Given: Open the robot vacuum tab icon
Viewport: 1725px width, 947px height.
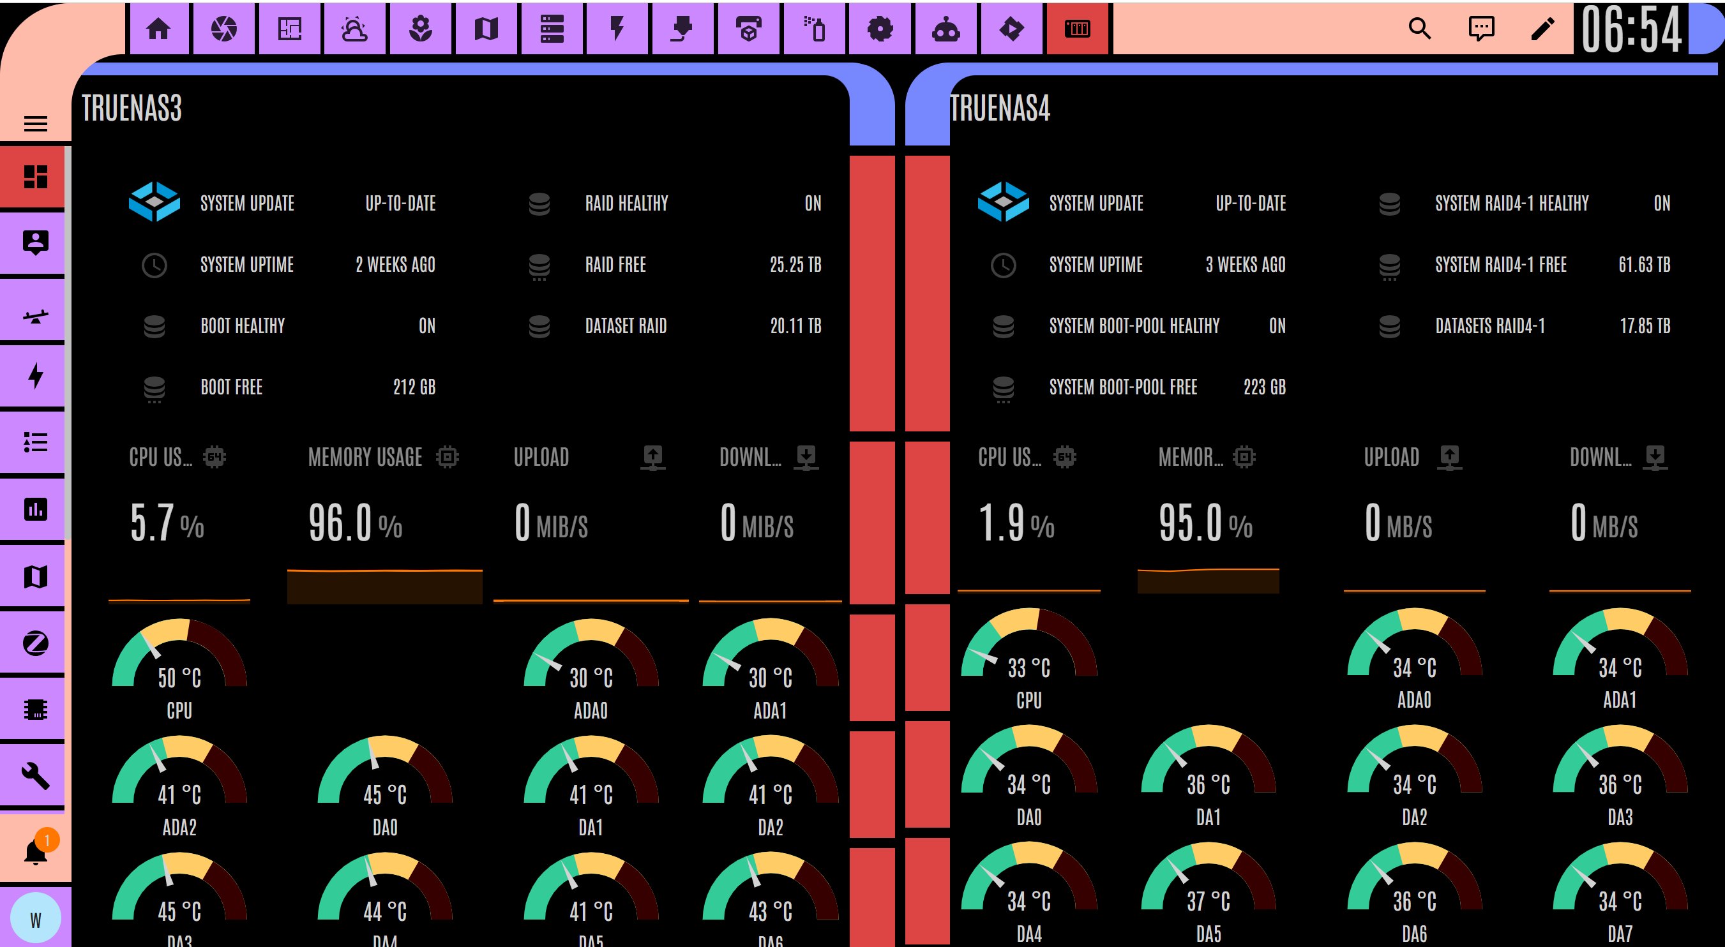Looking at the screenshot, I should (945, 29).
